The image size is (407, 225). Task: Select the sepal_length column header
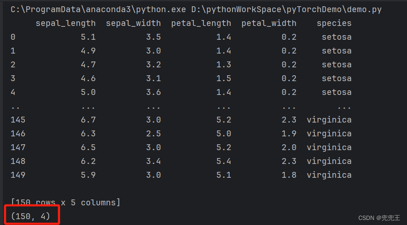click(66, 23)
